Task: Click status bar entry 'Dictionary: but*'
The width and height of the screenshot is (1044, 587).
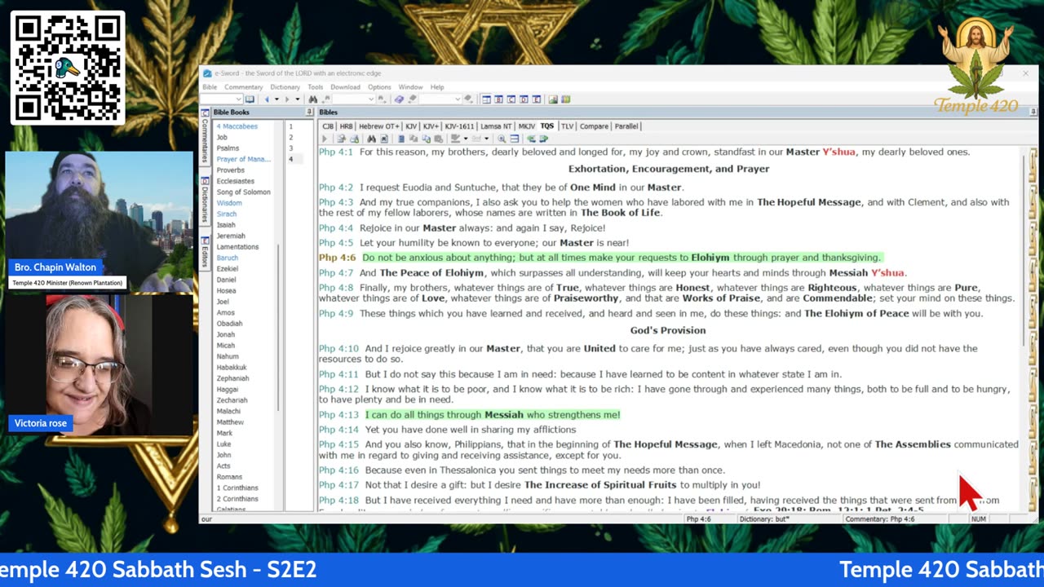Action: pyautogui.click(x=764, y=519)
